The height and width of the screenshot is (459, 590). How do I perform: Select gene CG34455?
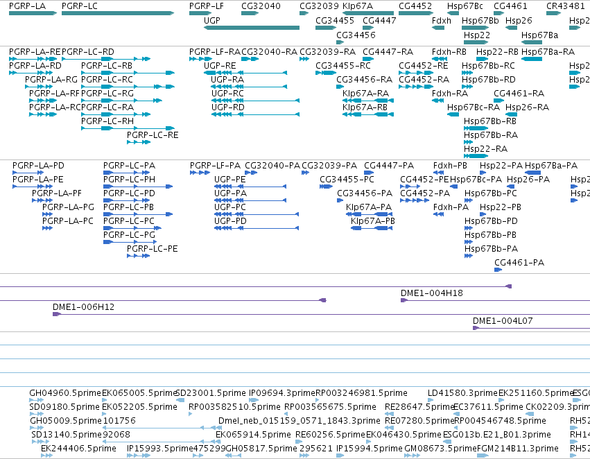pyautogui.click(x=326, y=28)
